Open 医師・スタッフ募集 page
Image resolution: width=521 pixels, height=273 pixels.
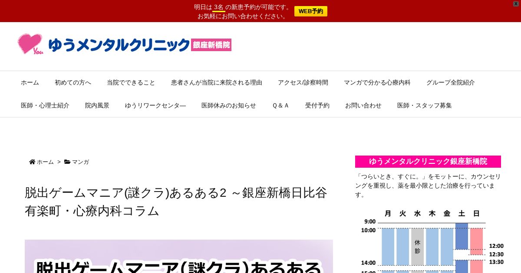tap(425, 105)
